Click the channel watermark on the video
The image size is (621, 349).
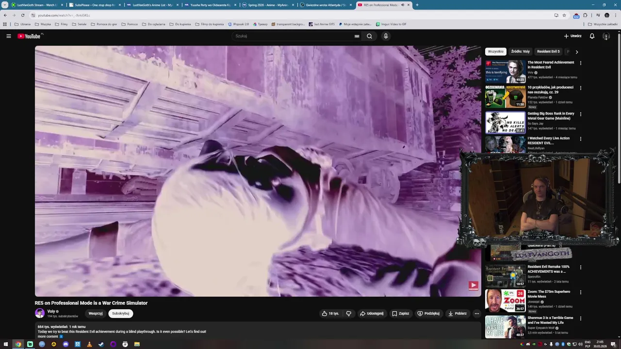(474, 286)
